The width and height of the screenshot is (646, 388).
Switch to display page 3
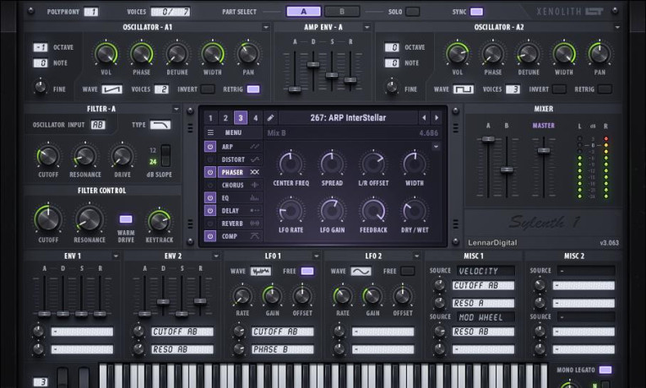click(x=241, y=118)
